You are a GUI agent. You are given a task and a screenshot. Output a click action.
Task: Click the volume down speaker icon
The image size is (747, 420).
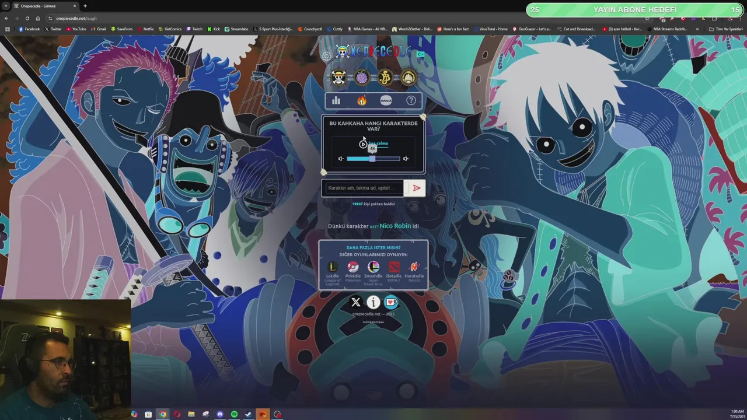341,159
